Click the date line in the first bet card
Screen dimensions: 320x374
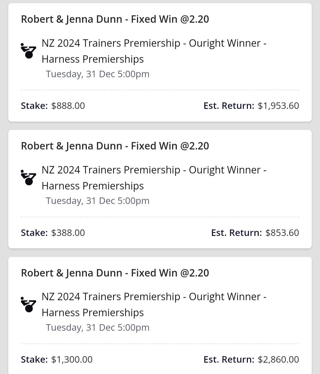click(x=98, y=74)
